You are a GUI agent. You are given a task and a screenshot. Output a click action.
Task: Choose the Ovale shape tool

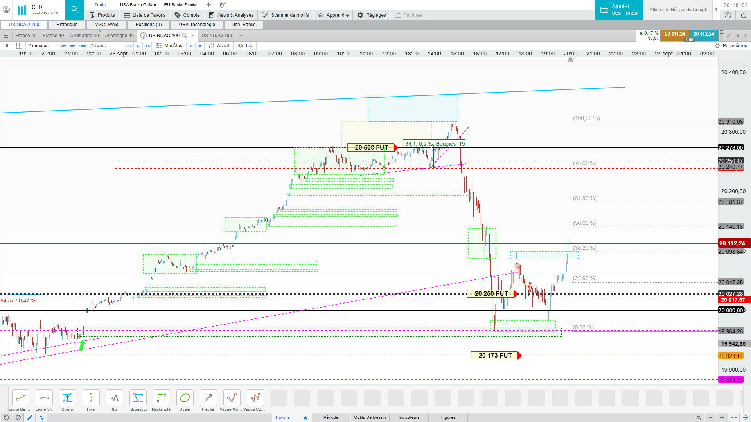click(185, 398)
